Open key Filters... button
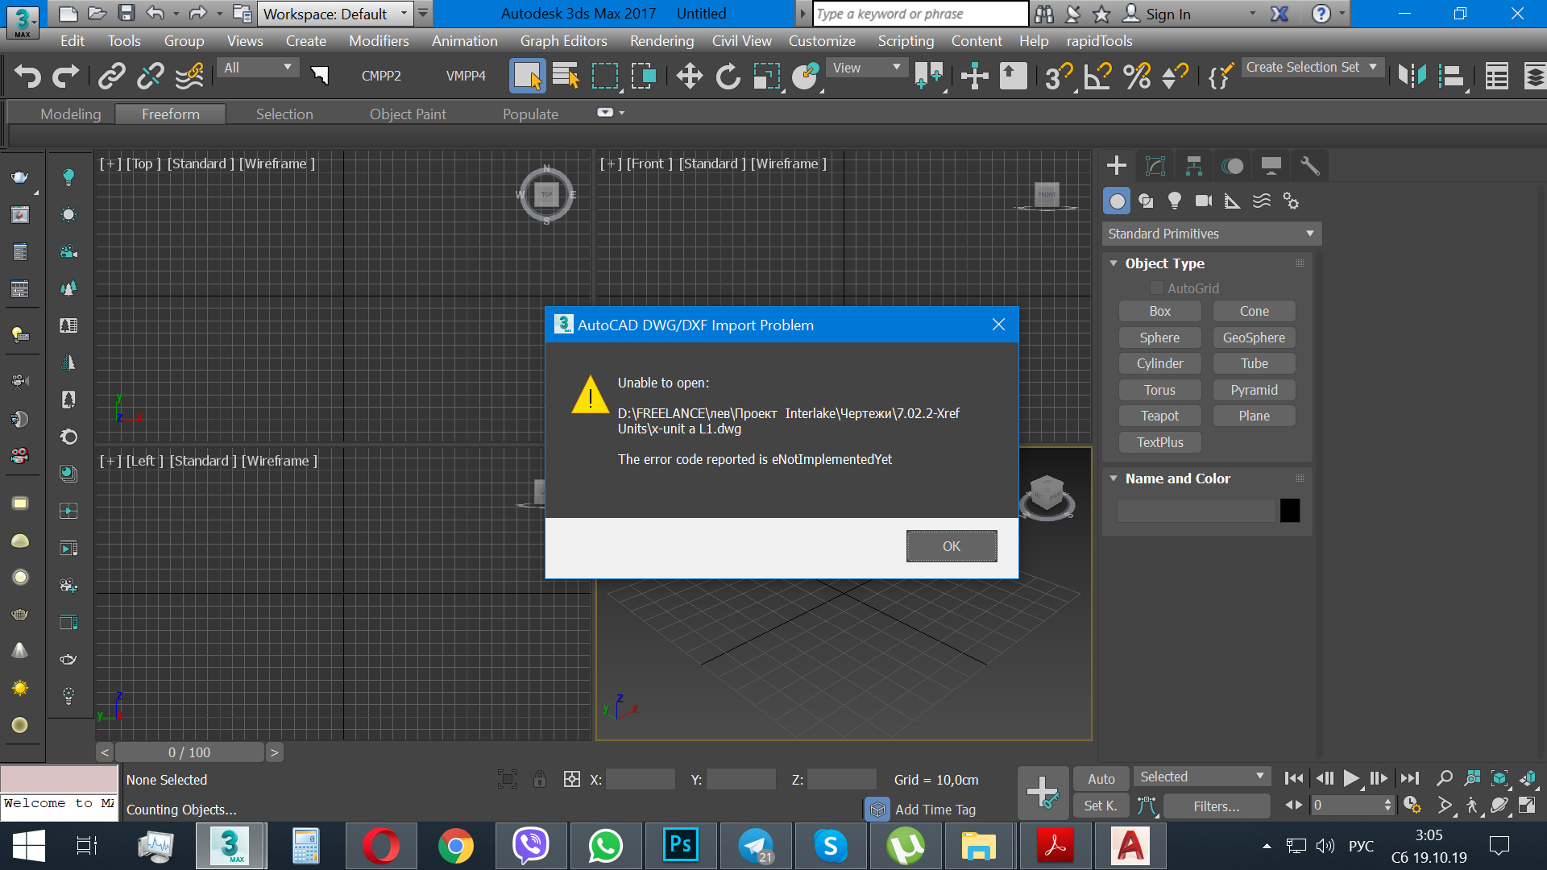This screenshot has width=1547, height=870. (1217, 806)
